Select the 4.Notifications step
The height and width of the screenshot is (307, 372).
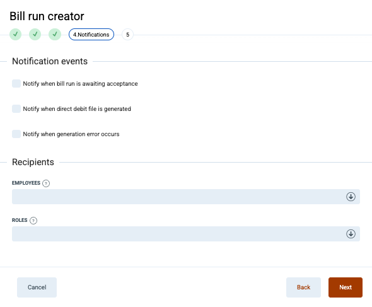91,35
